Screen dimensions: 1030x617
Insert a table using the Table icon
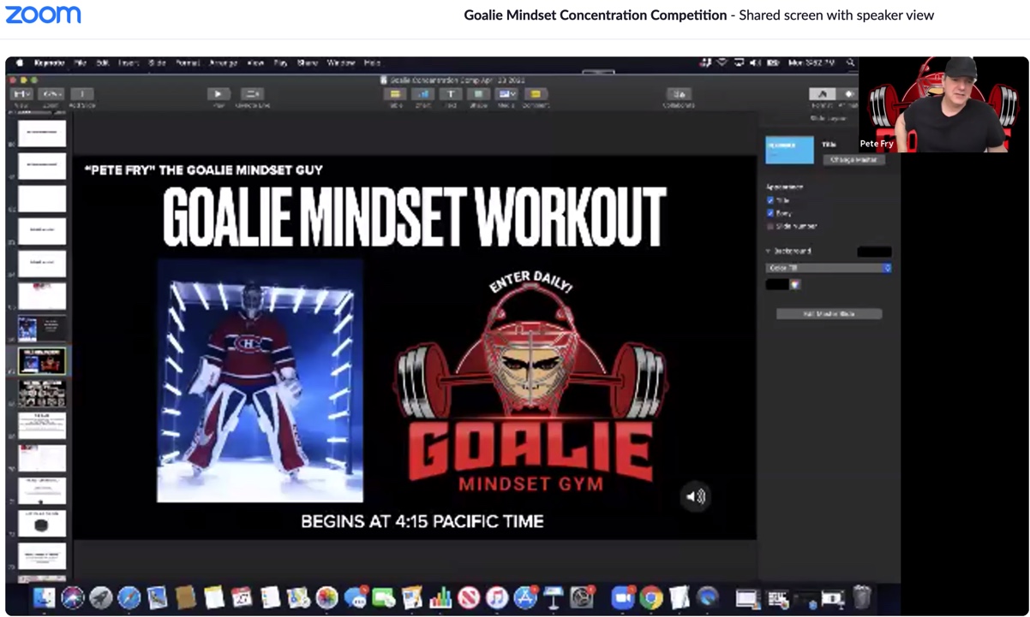pos(396,94)
